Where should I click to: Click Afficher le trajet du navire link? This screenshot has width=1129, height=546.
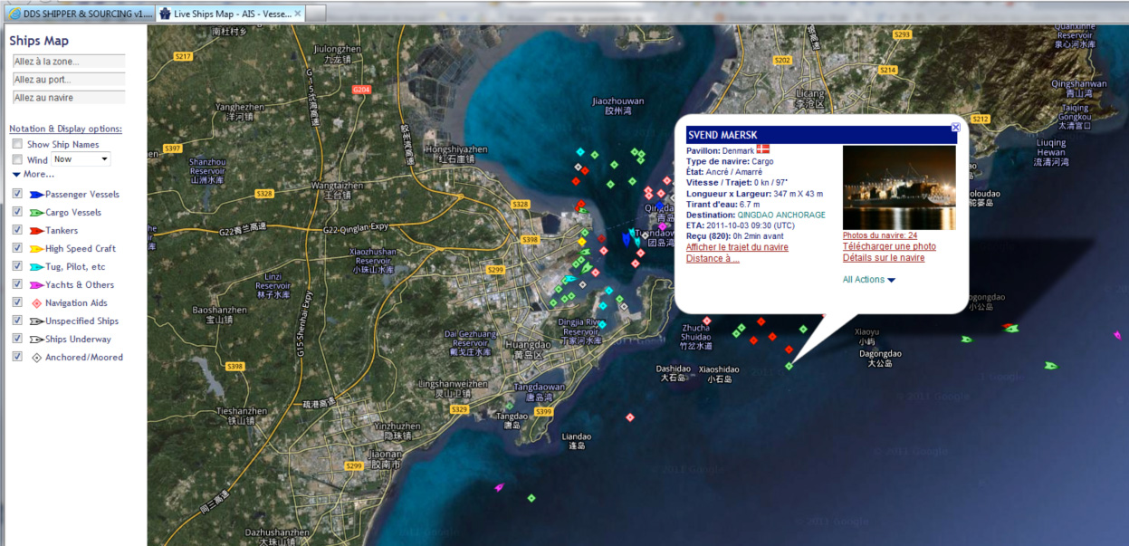pos(737,247)
